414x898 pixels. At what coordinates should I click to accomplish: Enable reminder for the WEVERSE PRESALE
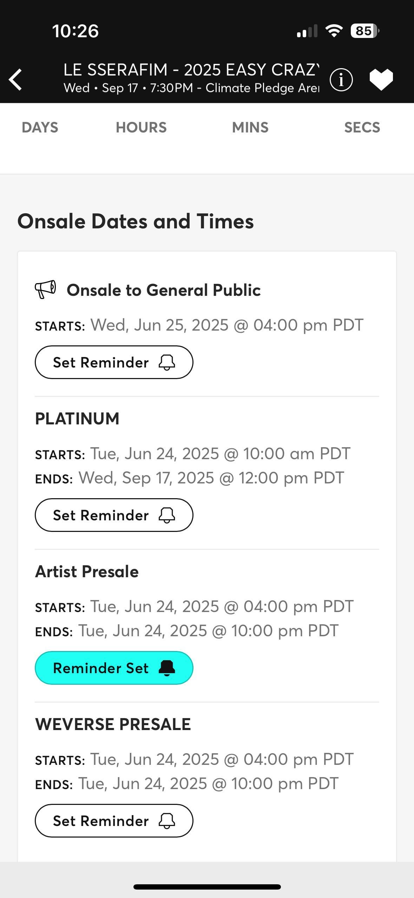114,821
